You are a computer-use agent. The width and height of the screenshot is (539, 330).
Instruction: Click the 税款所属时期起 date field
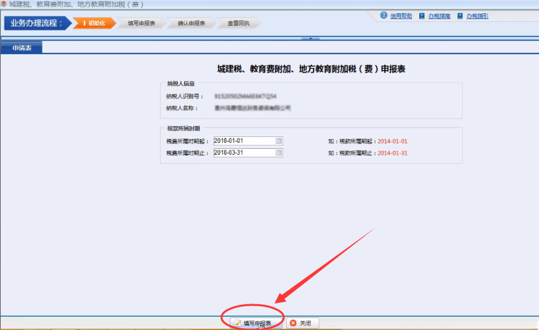[243, 141]
